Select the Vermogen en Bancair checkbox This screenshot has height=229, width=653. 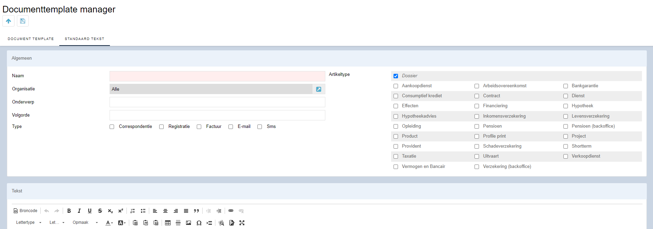click(x=396, y=167)
